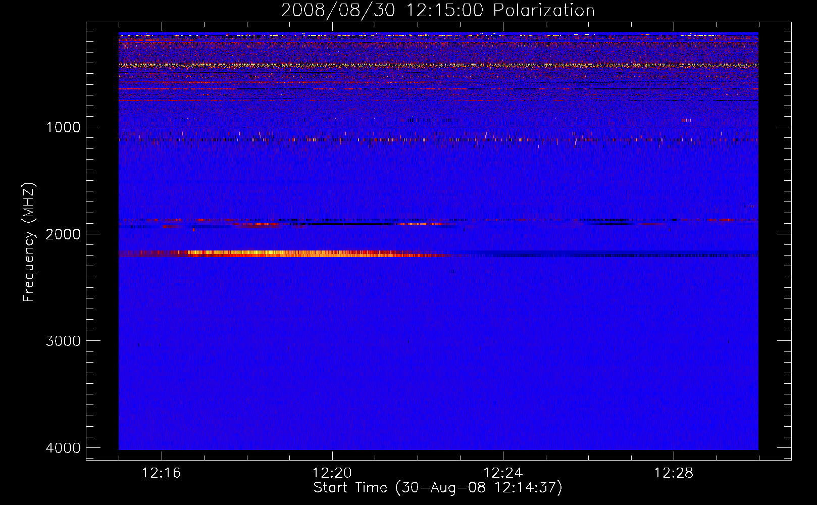Click the 12:16 time tick label

(x=162, y=473)
